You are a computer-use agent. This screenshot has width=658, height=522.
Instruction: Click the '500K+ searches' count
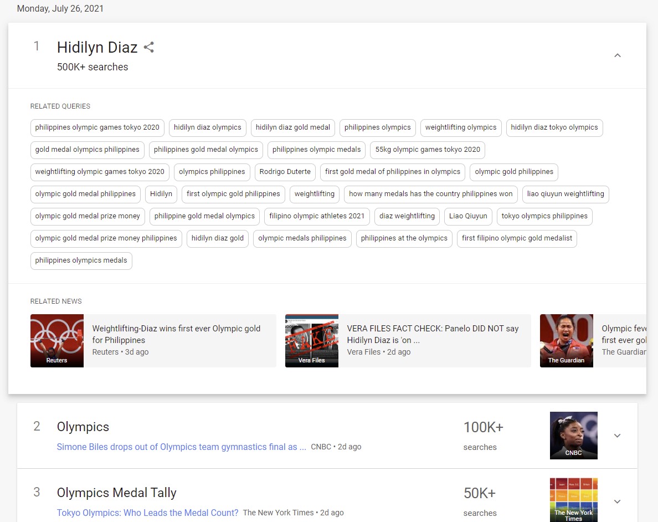(92, 67)
